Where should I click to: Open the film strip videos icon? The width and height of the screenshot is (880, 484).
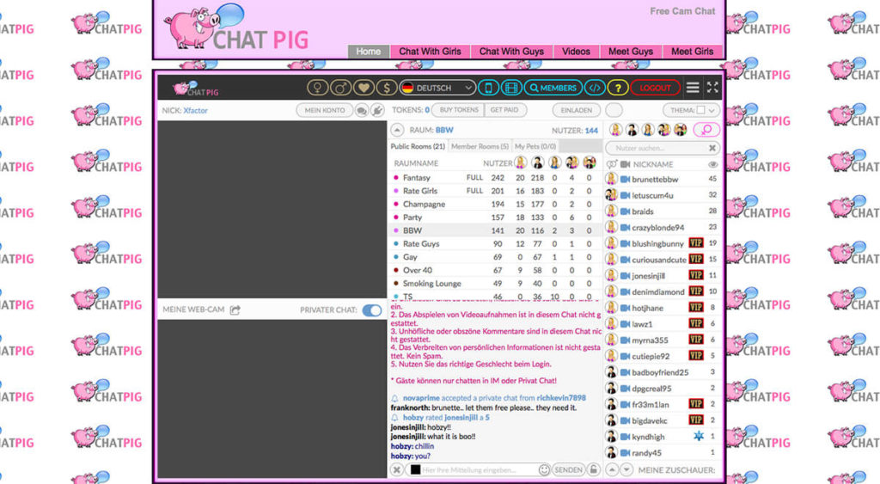click(510, 88)
